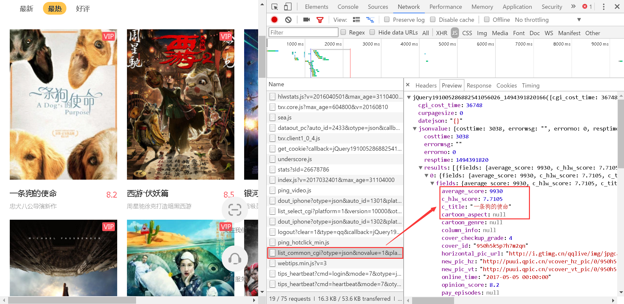
Task: Show more DevTools tabs chevron
Action: pyautogui.click(x=573, y=7)
